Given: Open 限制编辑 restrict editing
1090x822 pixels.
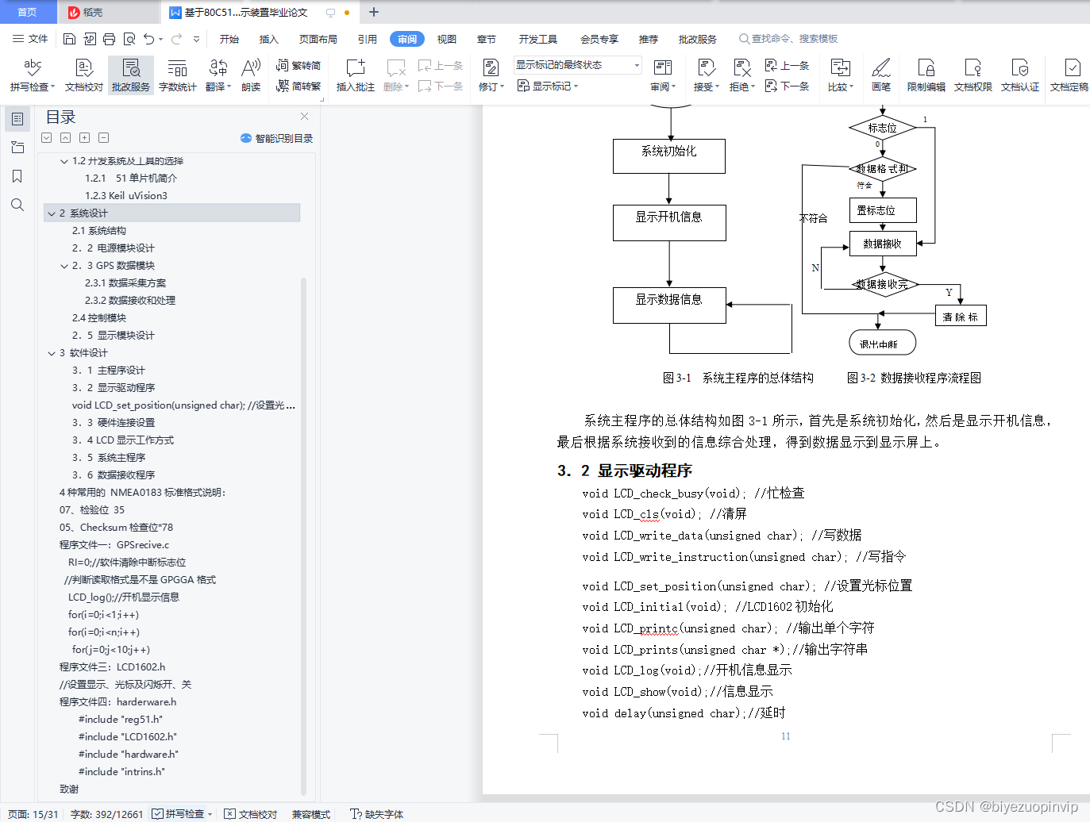Looking at the screenshot, I should pos(926,76).
